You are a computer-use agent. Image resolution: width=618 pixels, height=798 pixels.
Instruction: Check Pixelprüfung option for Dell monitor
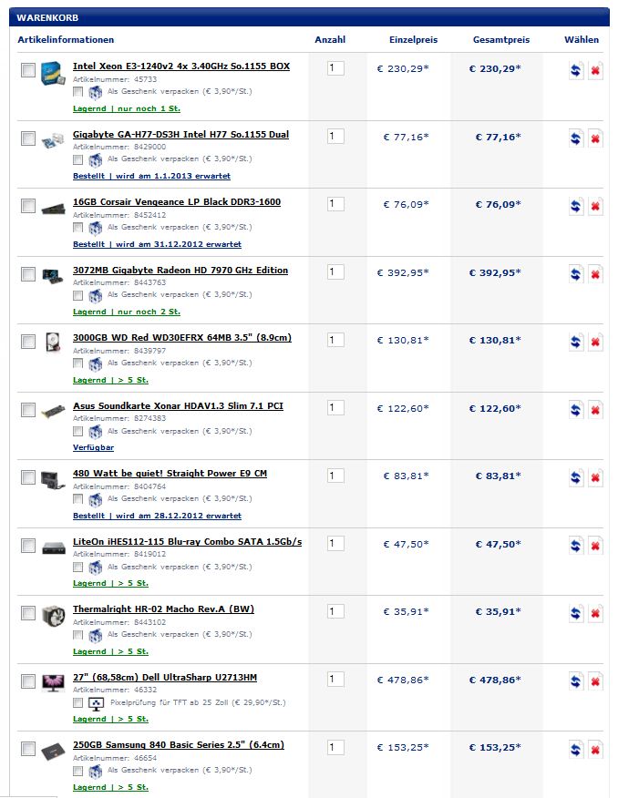(x=77, y=703)
